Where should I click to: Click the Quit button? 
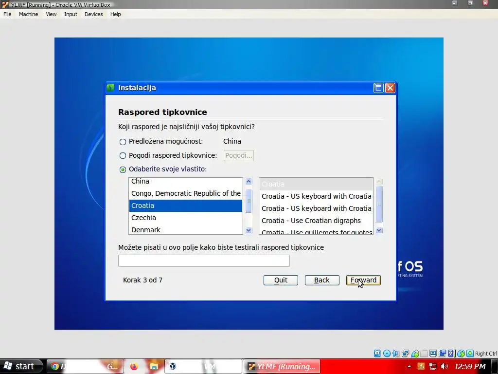tap(281, 280)
